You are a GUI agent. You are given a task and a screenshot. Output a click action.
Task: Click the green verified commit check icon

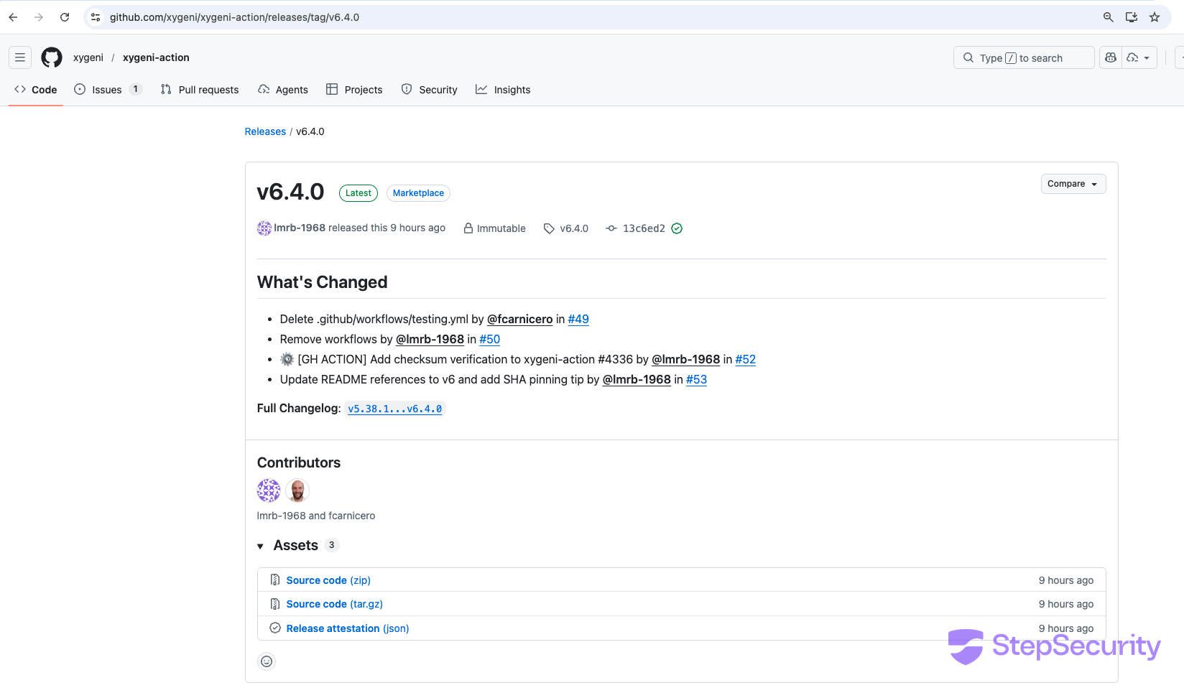tap(677, 228)
